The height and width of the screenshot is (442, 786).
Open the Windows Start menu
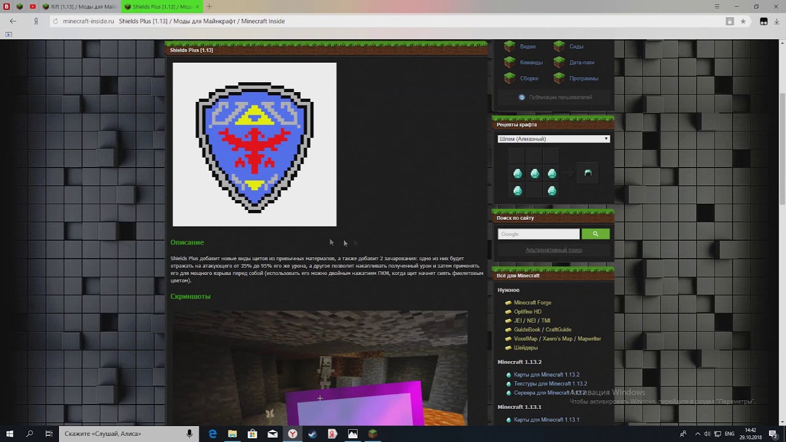pyautogui.click(x=10, y=434)
